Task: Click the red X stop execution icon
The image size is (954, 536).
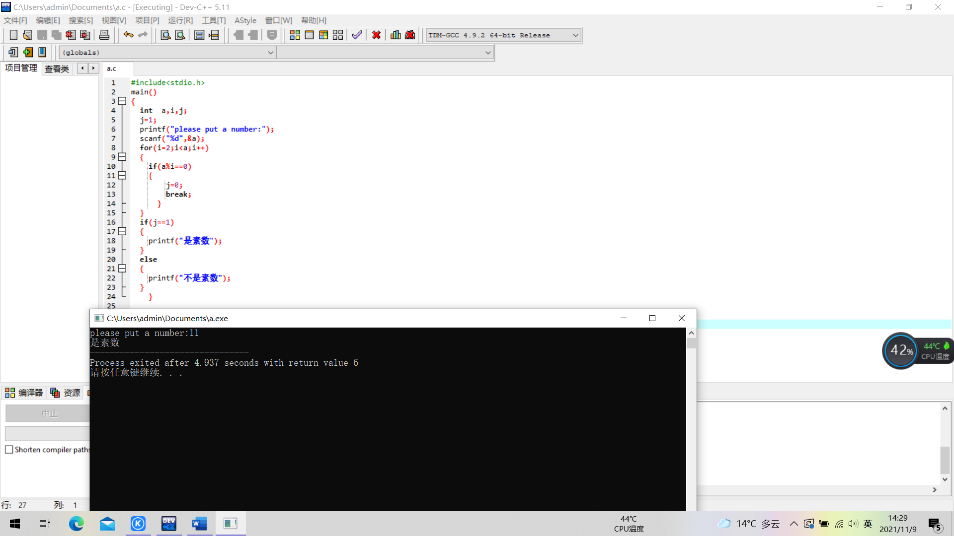Action: (376, 35)
